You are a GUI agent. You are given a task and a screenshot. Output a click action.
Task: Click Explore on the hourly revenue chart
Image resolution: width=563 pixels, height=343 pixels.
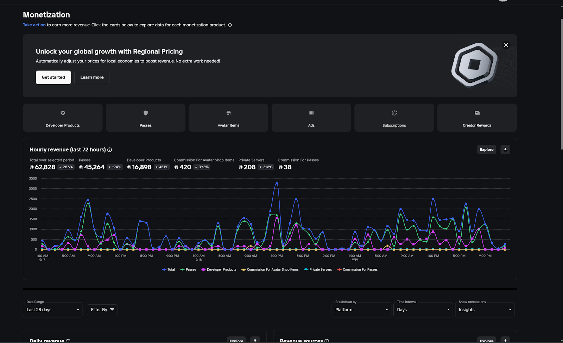486,149
